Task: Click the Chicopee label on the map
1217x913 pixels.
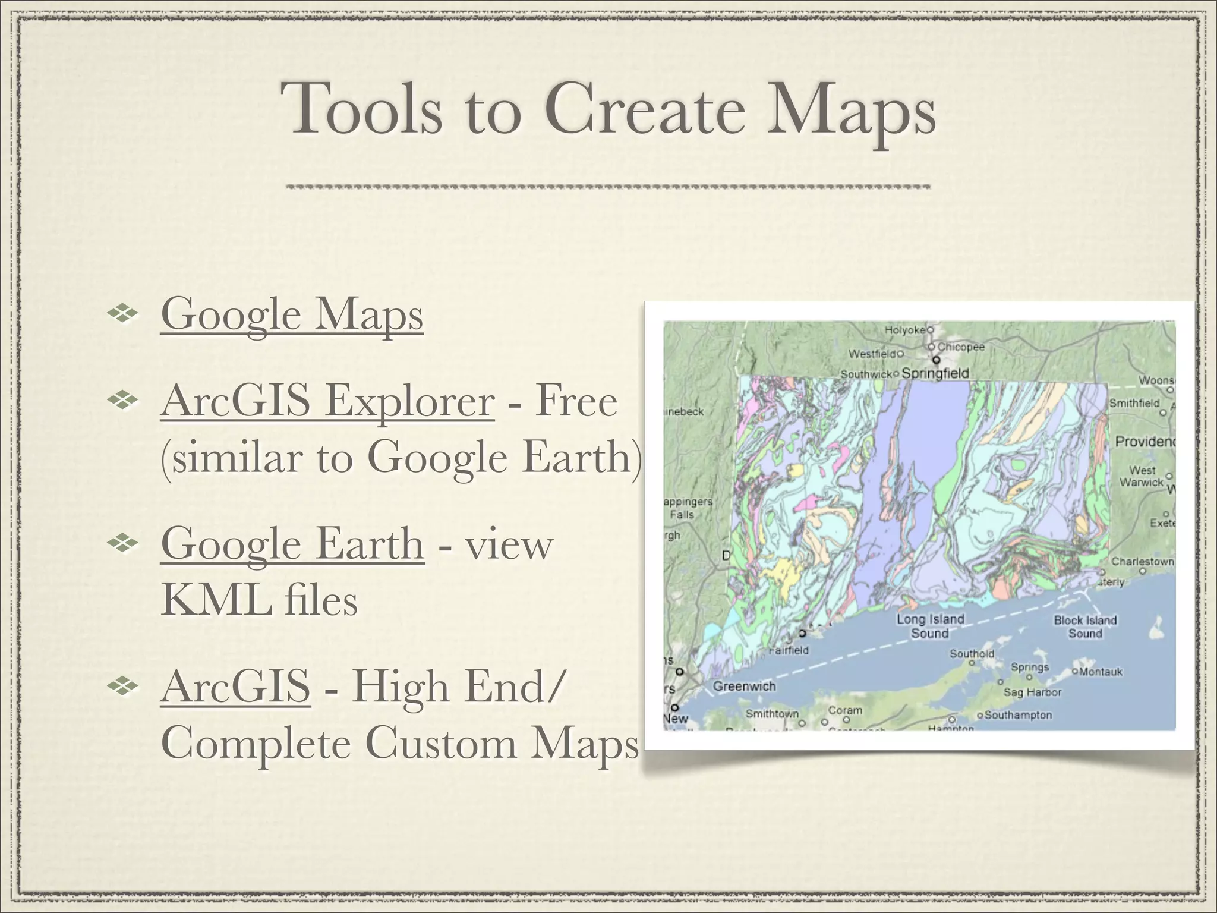Action: coord(961,347)
